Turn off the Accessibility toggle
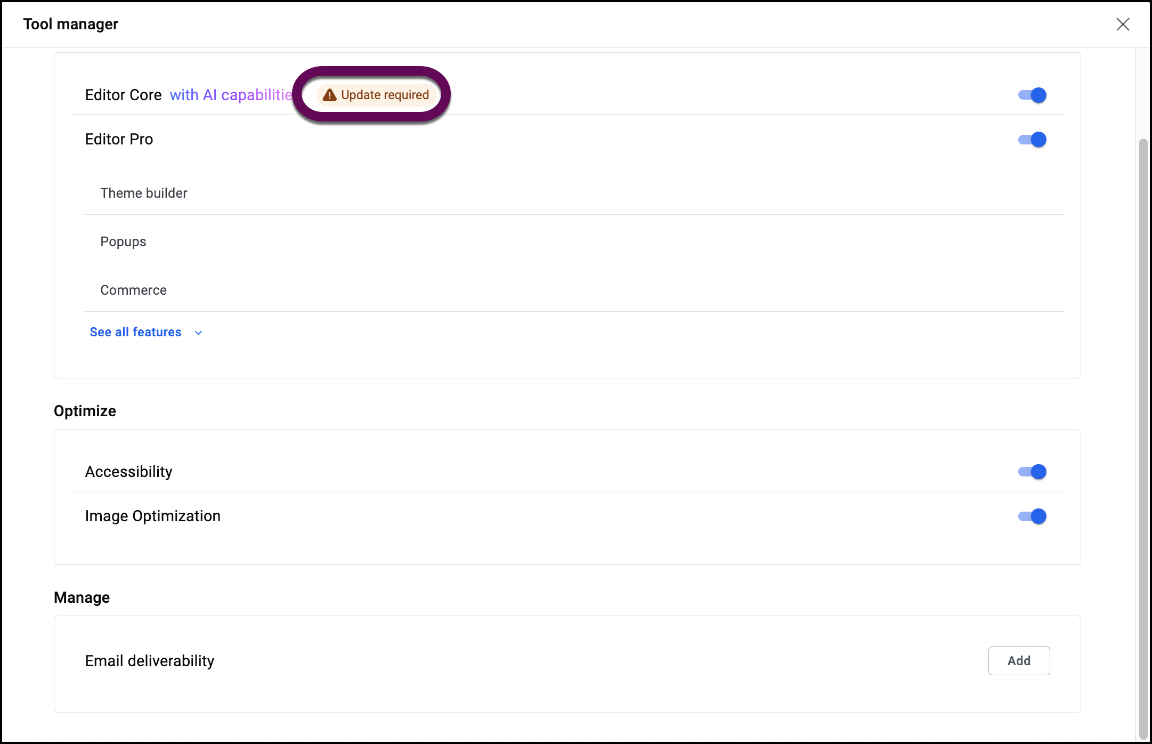This screenshot has width=1152, height=744. pyautogui.click(x=1032, y=472)
